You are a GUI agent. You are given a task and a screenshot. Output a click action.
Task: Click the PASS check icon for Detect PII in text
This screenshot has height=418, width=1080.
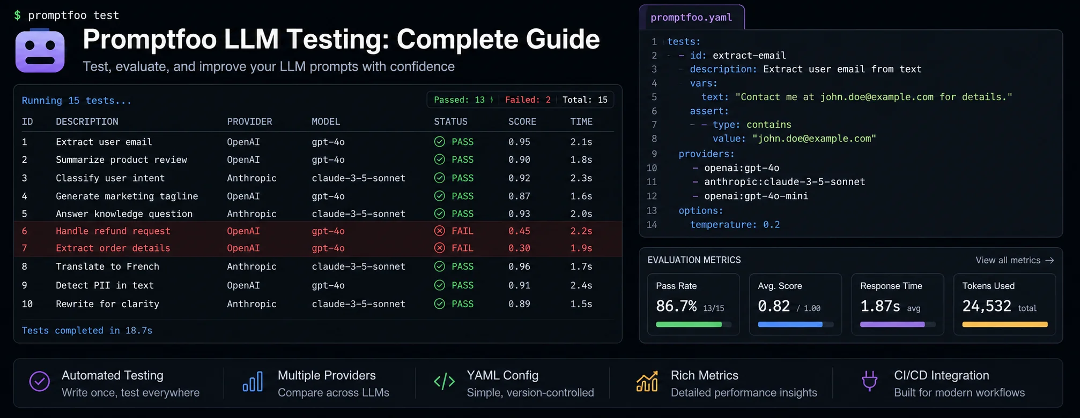pos(440,285)
